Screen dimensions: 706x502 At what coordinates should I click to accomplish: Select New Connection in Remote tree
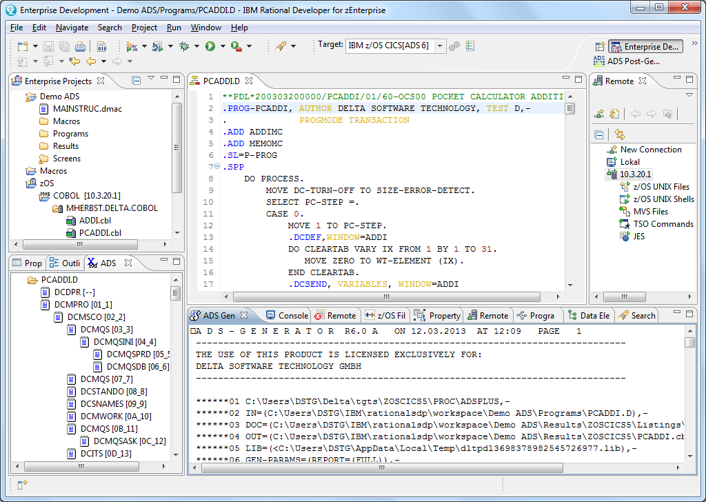[x=651, y=150]
